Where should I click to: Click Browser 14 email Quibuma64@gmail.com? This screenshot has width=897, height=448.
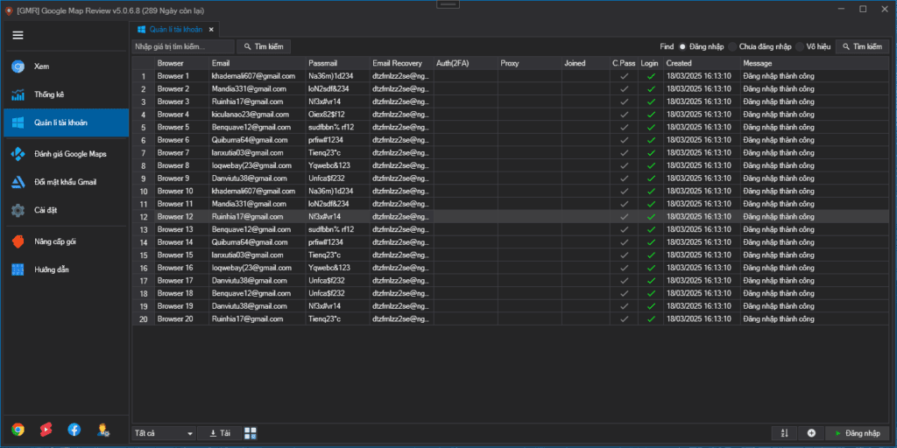pyautogui.click(x=257, y=242)
